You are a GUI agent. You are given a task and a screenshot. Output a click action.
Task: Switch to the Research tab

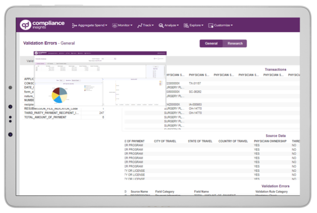[235, 43]
